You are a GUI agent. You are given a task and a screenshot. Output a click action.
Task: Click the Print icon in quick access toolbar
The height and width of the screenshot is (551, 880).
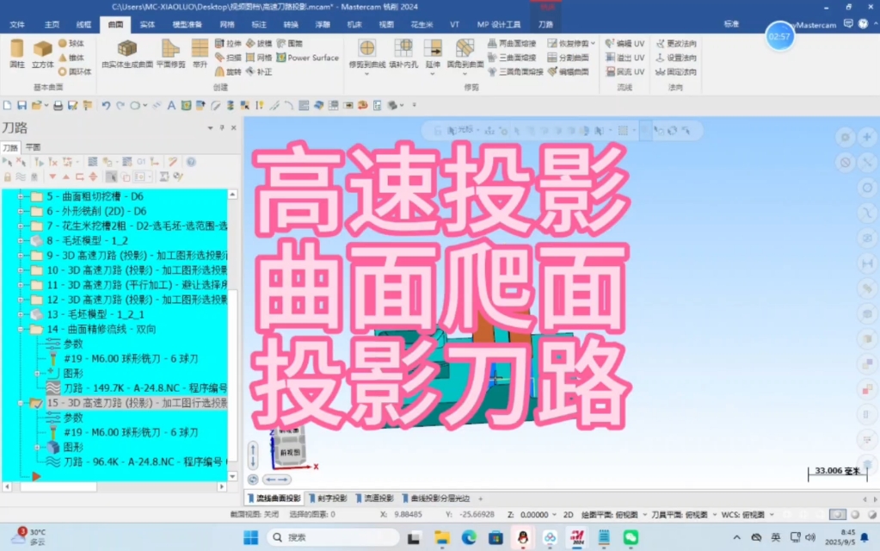pyautogui.click(x=58, y=105)
